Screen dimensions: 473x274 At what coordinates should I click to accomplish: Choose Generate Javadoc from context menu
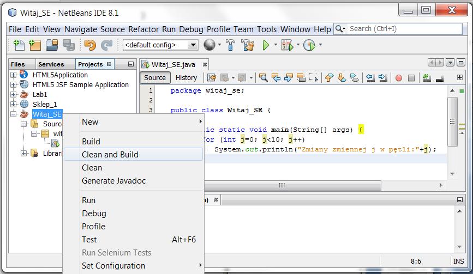coord(133,181)
